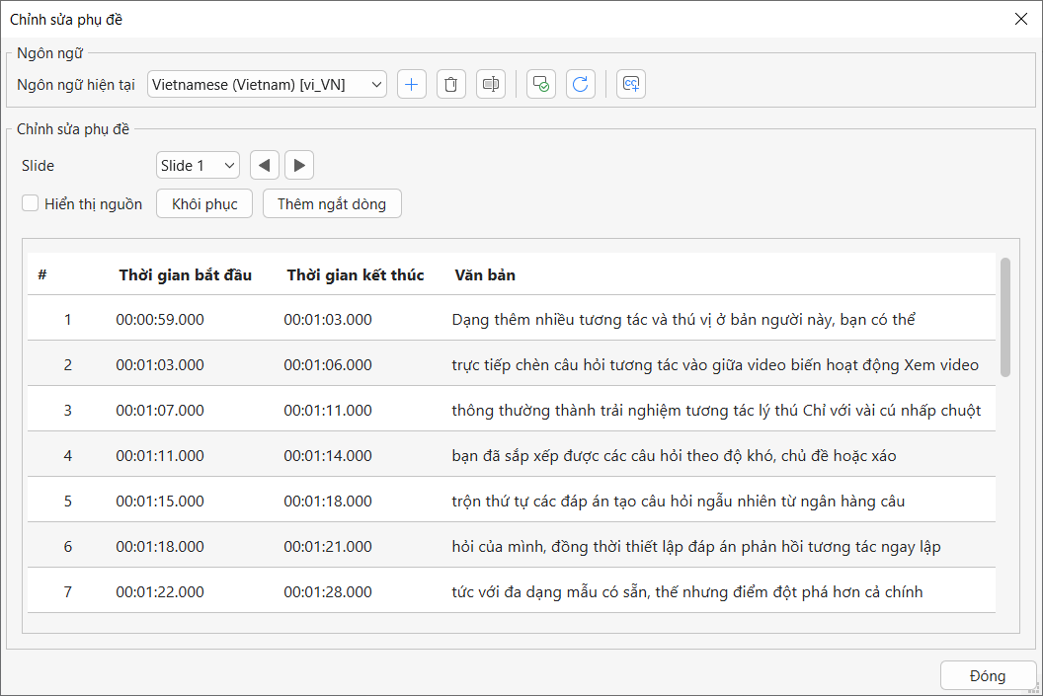The width and height of the screenshot is (1043, 696).
Task: Click the Văn bản column header
Action: click(x=485, y=274)
